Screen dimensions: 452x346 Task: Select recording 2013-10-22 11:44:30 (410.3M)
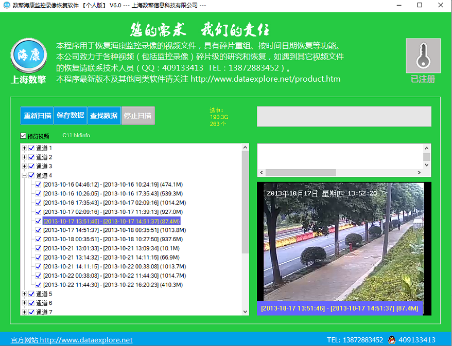pos(113,285)
